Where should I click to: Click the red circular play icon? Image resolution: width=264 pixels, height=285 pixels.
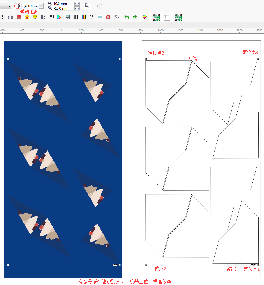[x=108, y=17]
